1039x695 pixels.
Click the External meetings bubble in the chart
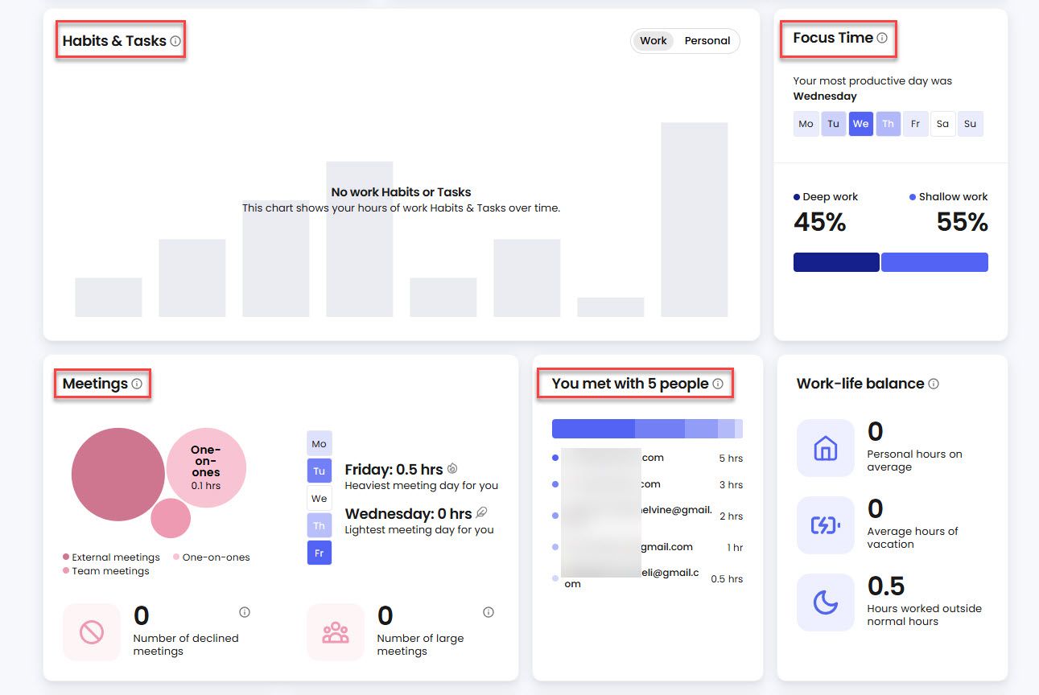pyautogui.click(x=119, y=475)
